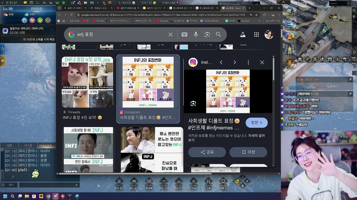The image size is (357, 200).
Task: Clear the Google search box text
Action: [x=170, y=34]
